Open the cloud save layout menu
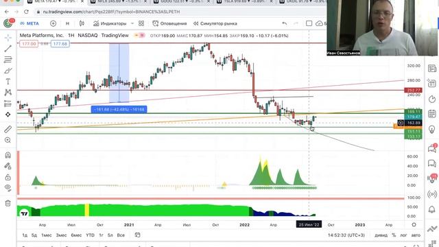439x247 pixels. (x=320, y=23)
